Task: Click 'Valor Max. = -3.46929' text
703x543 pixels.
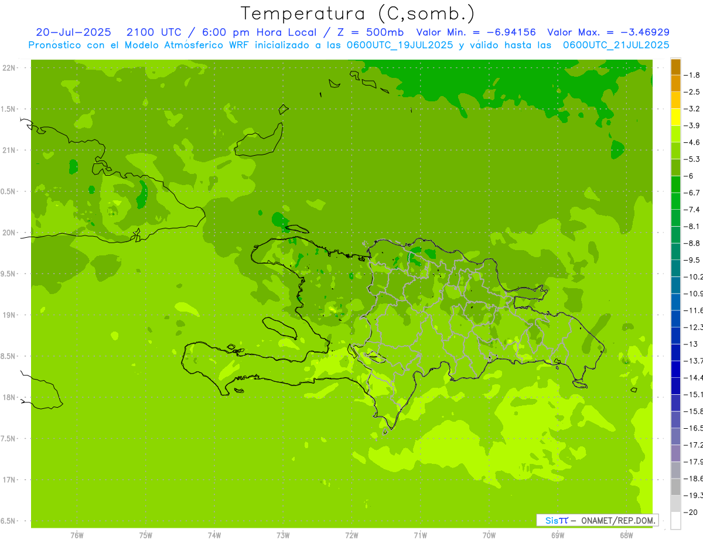Action: (x=608, y=32)
